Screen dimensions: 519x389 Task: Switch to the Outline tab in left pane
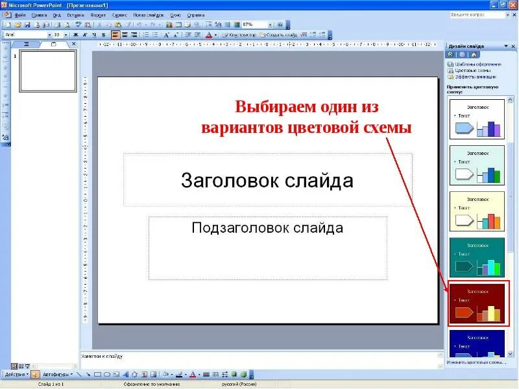(27, 44)
